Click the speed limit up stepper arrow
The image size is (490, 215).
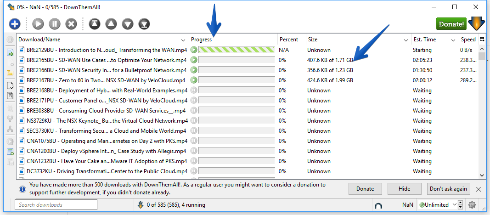click(460, 203)
